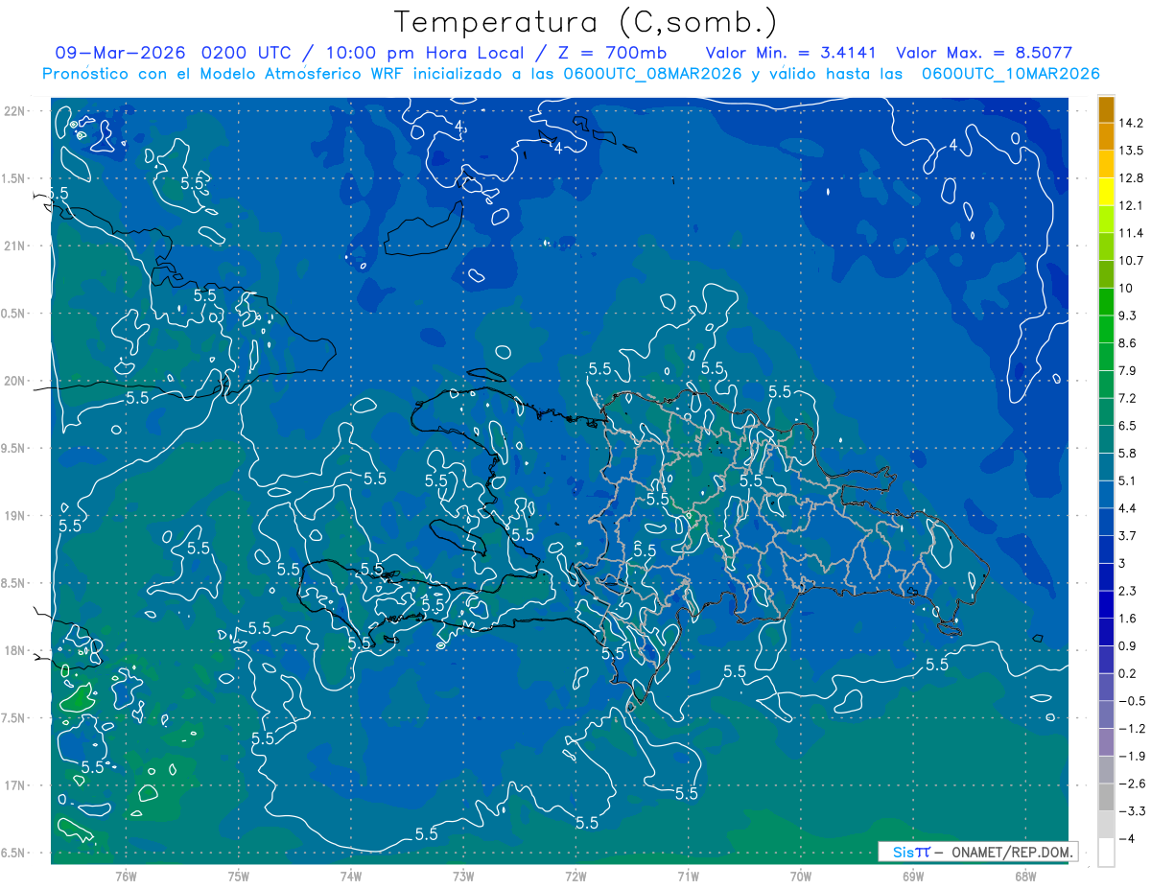Image resolution: width=1151 pixels, height=889 pixels.
Task: Click the legend value 8.6
Action: click(1128, 343)
